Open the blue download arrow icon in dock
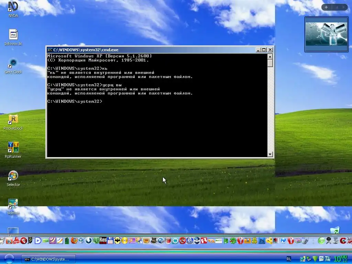 [88, 241]
